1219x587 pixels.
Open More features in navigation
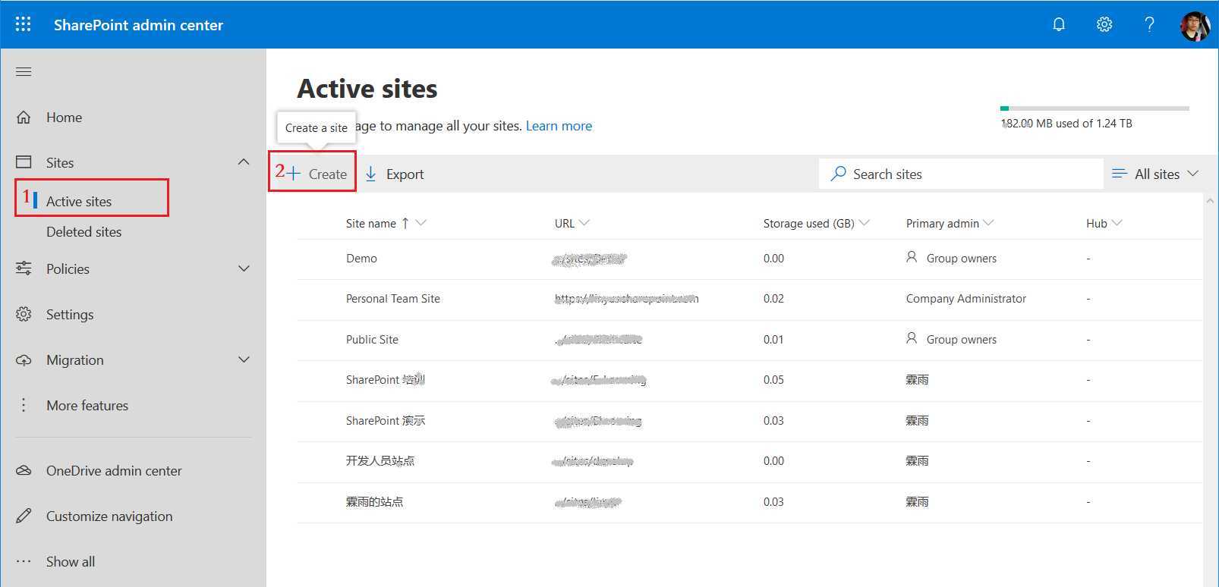87,406
